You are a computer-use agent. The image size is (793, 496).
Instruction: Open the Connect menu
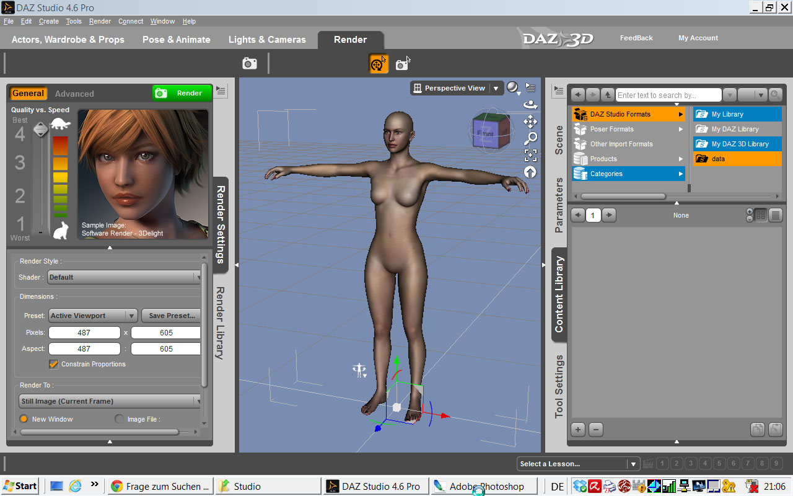click(131, 21)
